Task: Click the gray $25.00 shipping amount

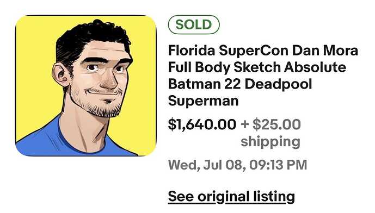Action: click(x=276, y=124)
